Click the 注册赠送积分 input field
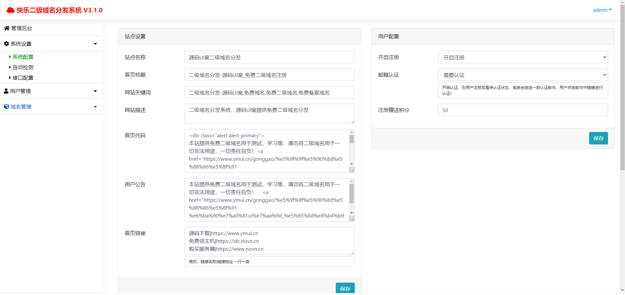Viewport: 625px width, 295px height. (x=523, y=110)
